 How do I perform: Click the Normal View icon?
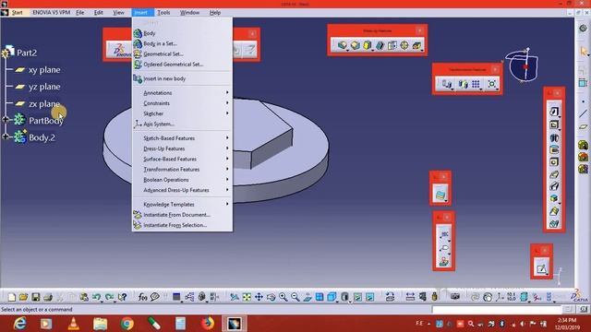308,297
